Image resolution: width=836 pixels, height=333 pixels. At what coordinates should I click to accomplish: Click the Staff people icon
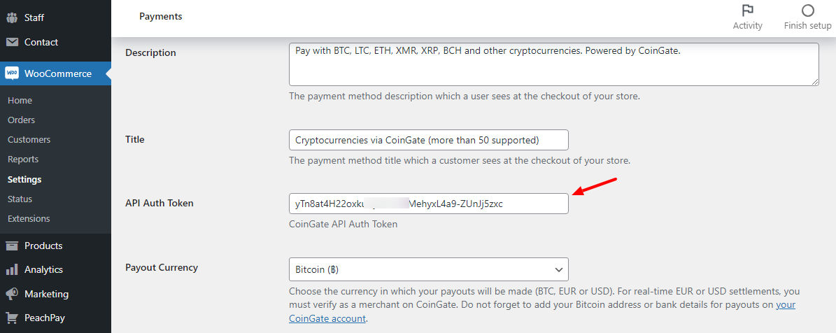[x=12, y=17]
